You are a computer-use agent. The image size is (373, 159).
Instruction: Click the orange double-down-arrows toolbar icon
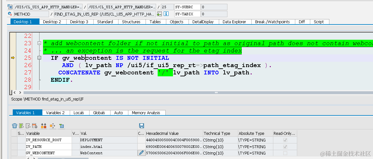(44, 126)
